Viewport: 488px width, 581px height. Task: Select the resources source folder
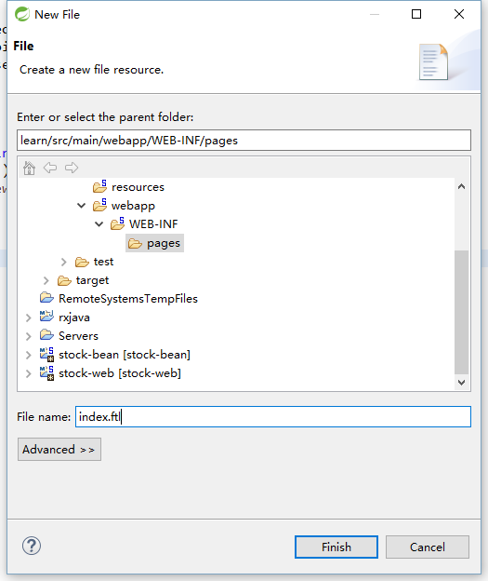(x=128, y=187)
